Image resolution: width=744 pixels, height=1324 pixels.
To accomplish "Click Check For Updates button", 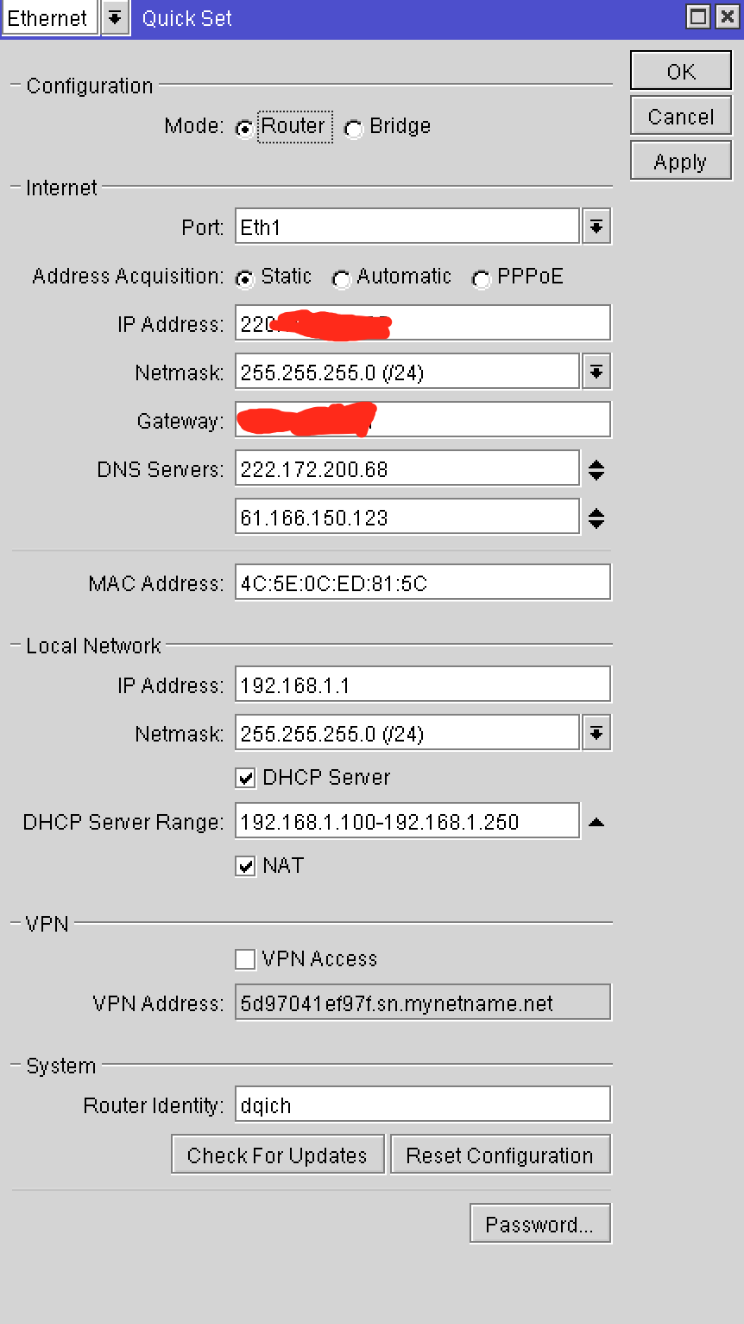I will coord(277,1155).
